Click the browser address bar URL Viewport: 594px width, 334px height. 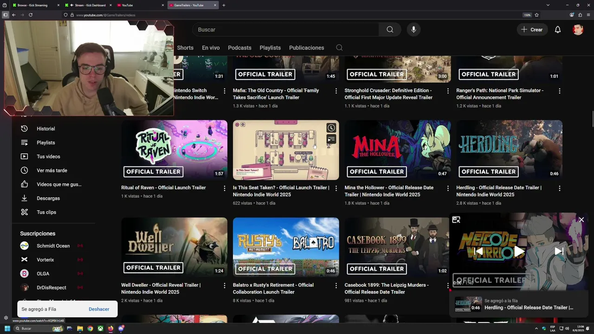106,15
